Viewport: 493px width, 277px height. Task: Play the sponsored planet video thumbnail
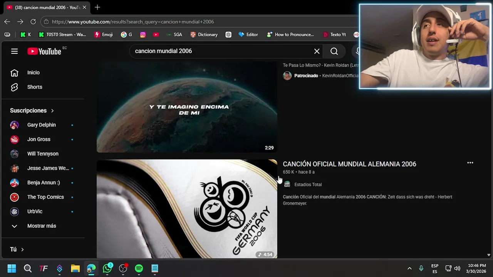187,107
